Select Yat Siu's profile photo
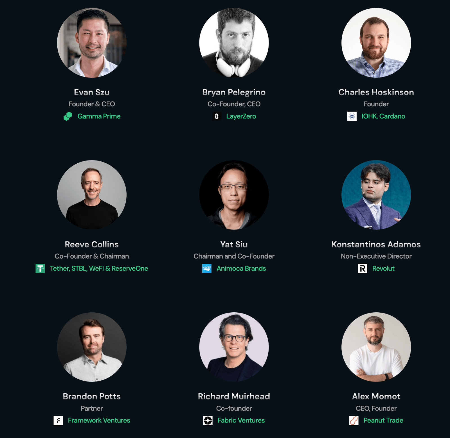Viewport: 450px width, 438px height. tap(234, 195)
